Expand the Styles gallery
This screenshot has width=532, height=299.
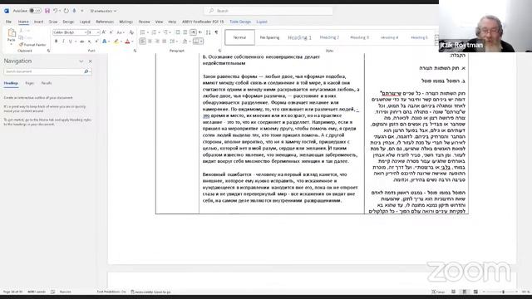[x=436, y=43]
